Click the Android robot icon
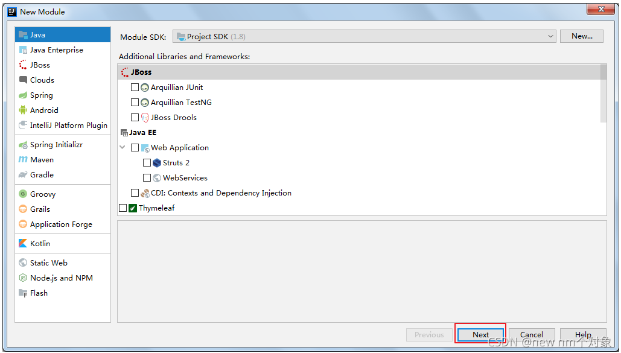Image resolution: width=621 pixels, height=353 pixels. pos(23,110)
